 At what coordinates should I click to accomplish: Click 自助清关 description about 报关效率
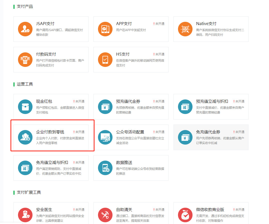140,218
